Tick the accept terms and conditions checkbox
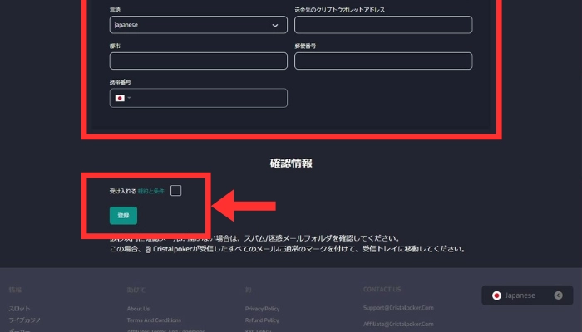 coord(175,190)
